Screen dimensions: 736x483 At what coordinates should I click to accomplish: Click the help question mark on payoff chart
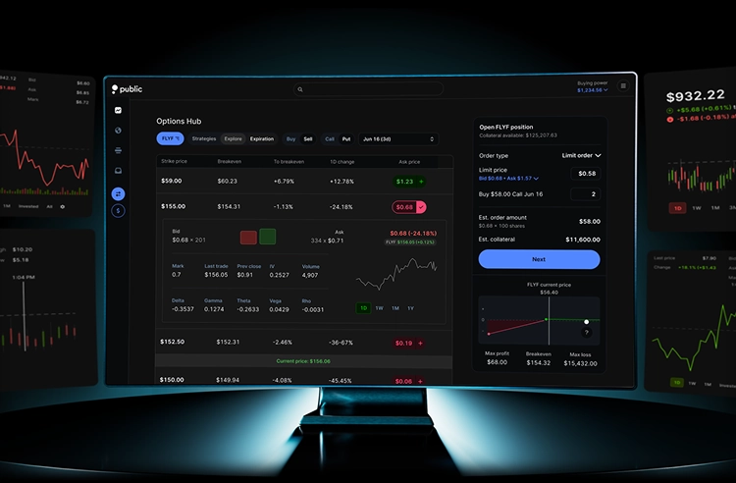[586, 333]
